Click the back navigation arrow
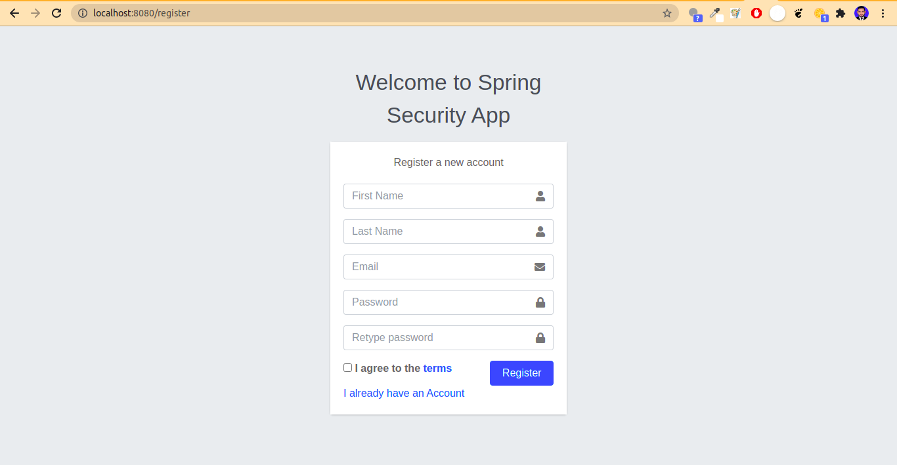This screenshot has width=897, height=465. click(x=14, y=12)
